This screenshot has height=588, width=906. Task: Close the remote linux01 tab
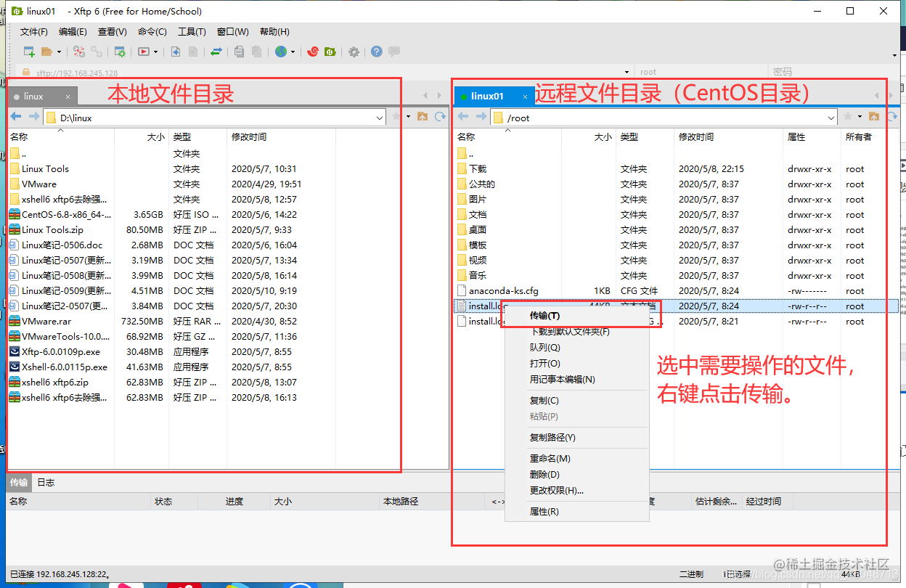524,97
